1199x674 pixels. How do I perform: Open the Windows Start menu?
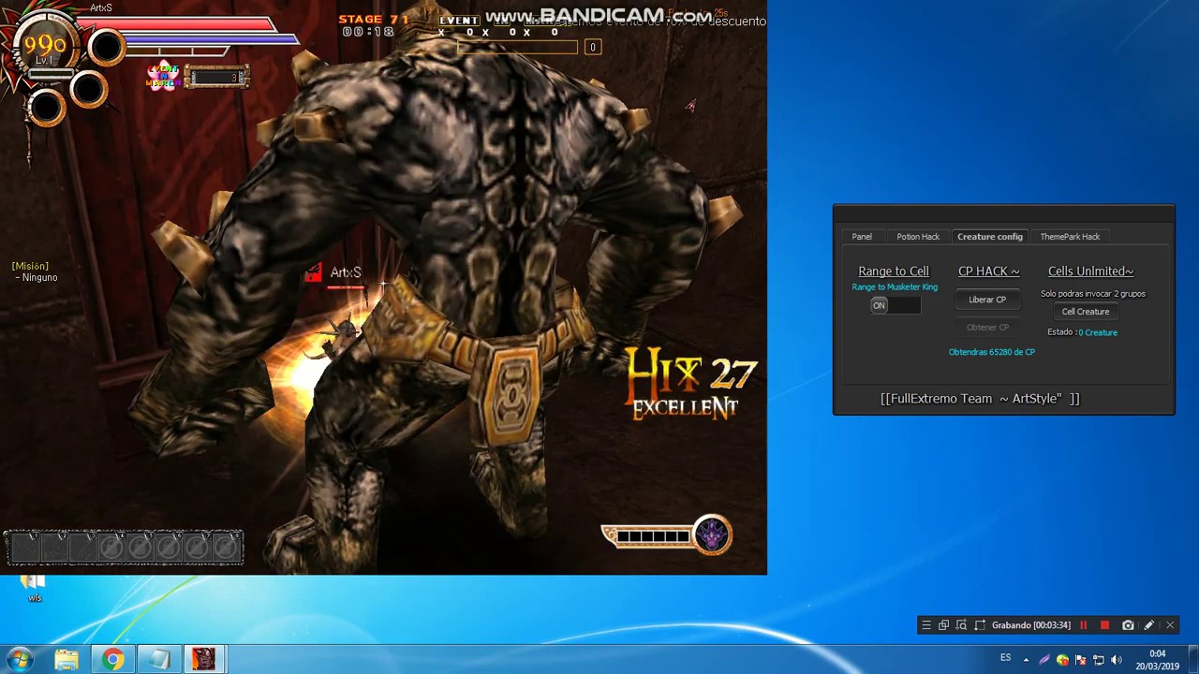click(20, 659)
